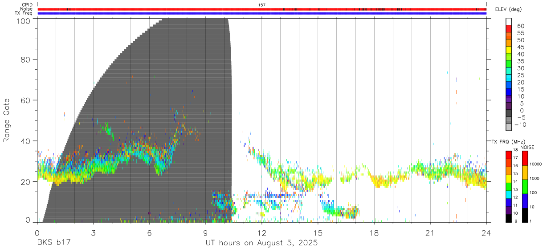Click the yellow segment of ELEV color bar
Screen dimensions: 547x252
pyautogui.click(x=509, y=49)
